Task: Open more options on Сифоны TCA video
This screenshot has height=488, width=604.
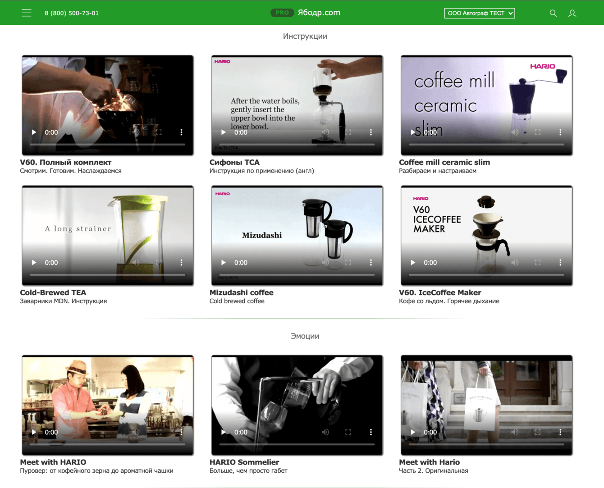Action: pyautogui.click(x=371, y=132)
